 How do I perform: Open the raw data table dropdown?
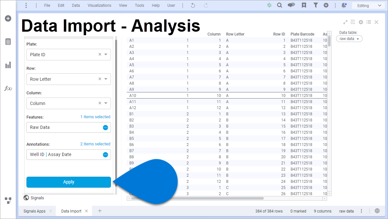pyautogui.click(x=349, y=39)
